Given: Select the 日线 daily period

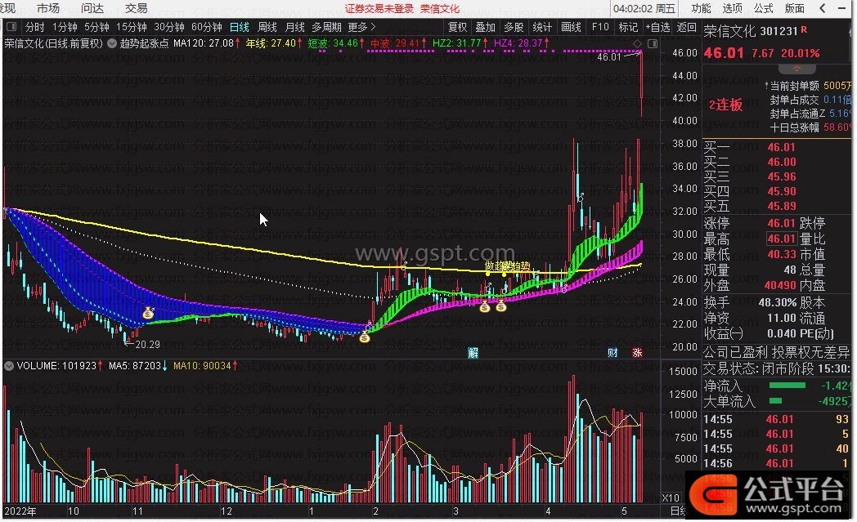Looking at the screenshot, I should [x=240, y=27].
